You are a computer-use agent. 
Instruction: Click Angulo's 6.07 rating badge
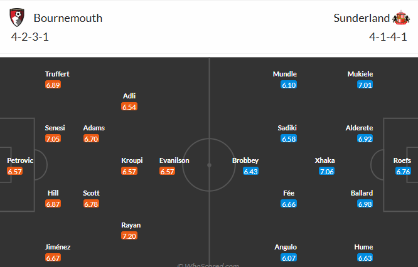pyautogui.click(x=289, y=258)
